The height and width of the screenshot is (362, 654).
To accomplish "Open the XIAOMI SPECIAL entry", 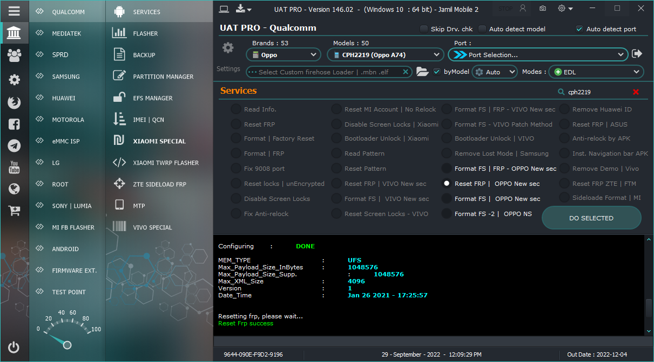I will pyautogui.click(x=159, y=141).
